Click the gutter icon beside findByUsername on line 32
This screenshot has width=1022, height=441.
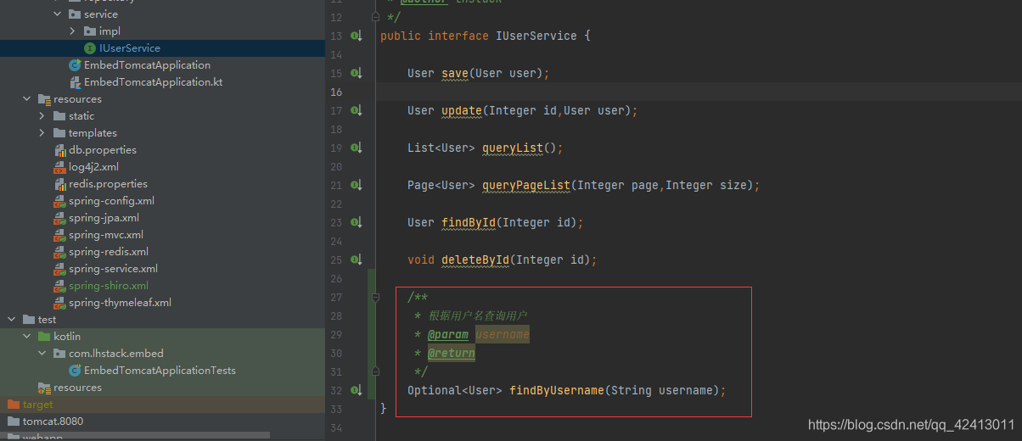357,390
